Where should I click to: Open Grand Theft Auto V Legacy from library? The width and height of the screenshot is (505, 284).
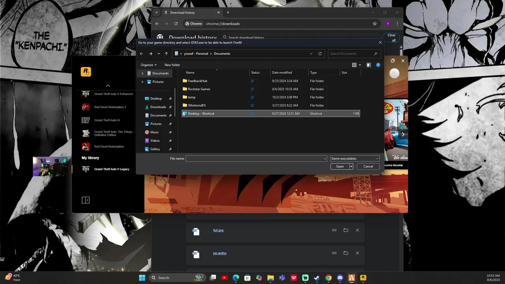tap(106, 169)
